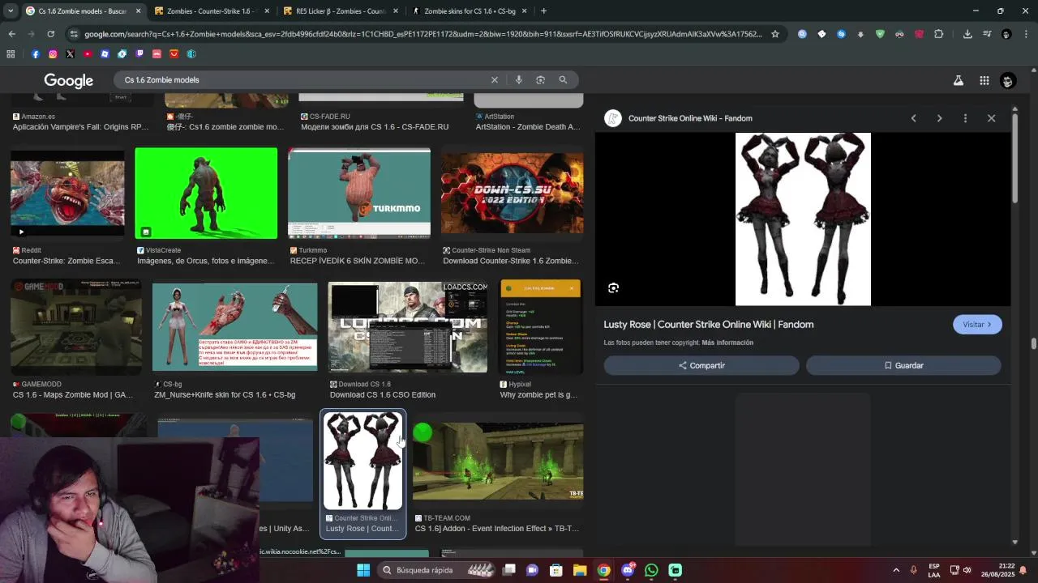
Task: Open Lusty Rose Counter Strike Online Wiki title
Action: tap(708, 325)
